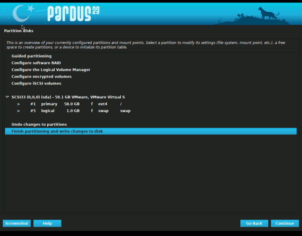Click the Go Back button
The width and height of the screenshot is (302, 236).
point(254,223)
